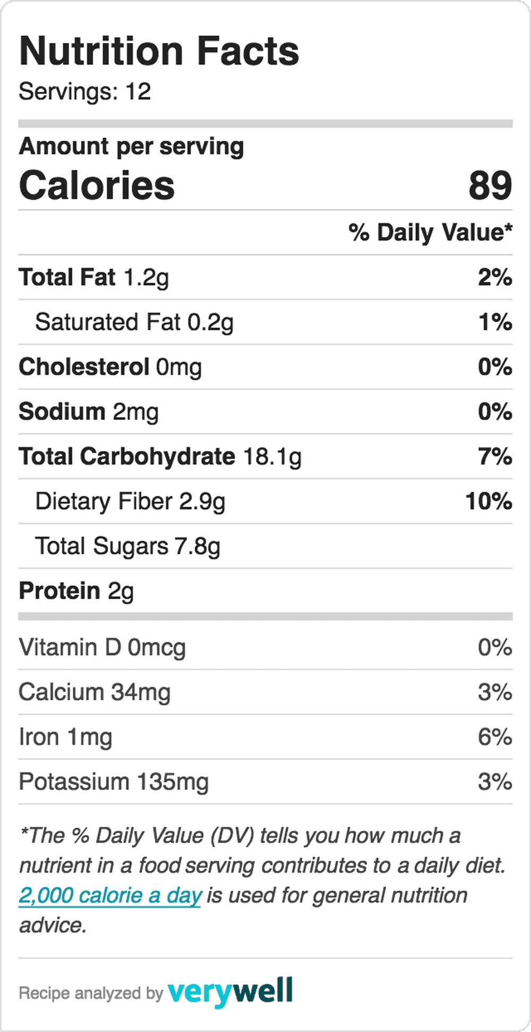Click the Servings: 12 text
This screenshot has width=531, height=1032.
tap(85, 91)
